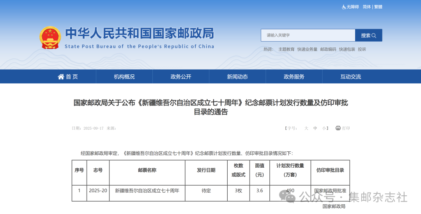Click the date 2025-09-17
The width and height of the screenshot is (421, 214).
point(94,128)
